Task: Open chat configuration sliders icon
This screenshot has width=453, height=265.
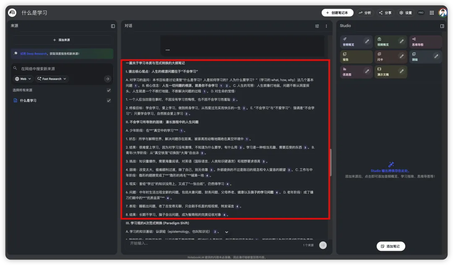Action: pyautogui.click(x=317, y=26)
